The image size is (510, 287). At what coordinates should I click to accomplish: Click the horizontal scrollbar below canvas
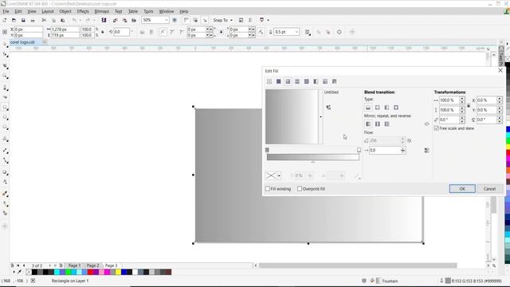(x=358, y=265)
